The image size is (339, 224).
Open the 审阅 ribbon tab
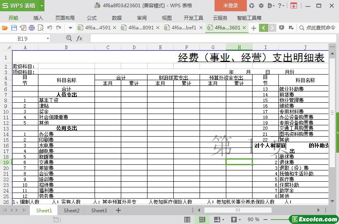(x=142, y=18)
